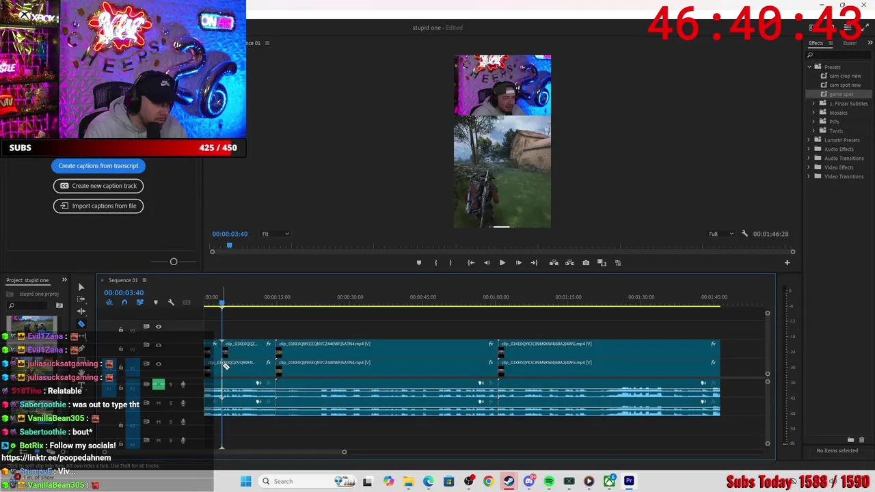Mark Out point in Program monitor
This screenshot has height=492, width=875.
pyautogui.click(x=450, y=262)
